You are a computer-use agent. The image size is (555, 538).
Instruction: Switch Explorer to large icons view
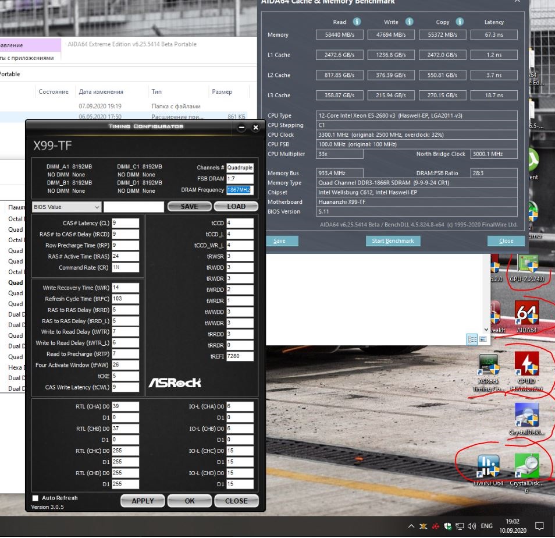click(483, 339)
